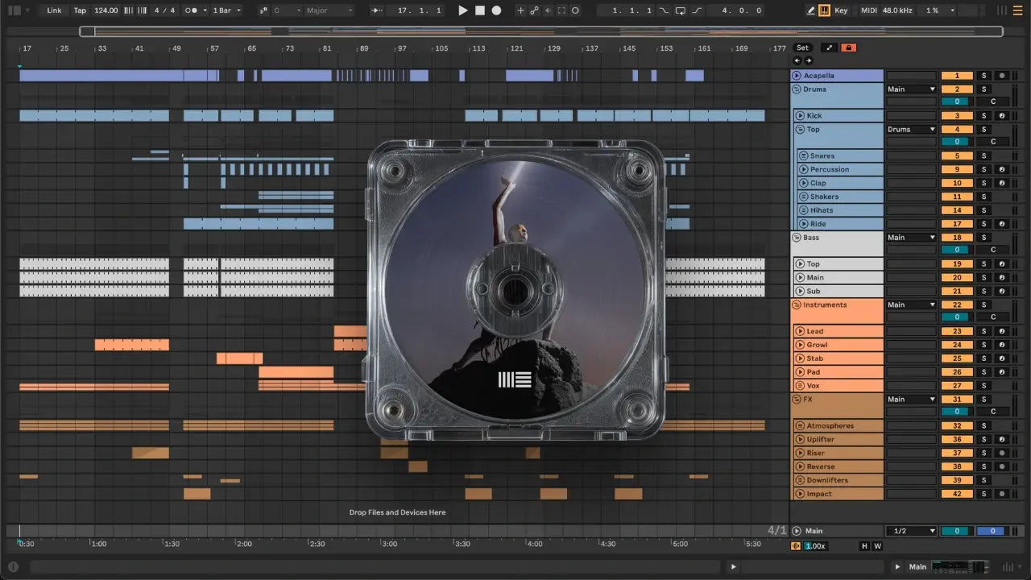Open the 1 Bar quantization dropdown
This screenshot has height=580, width=1031.
click(226, 10)
